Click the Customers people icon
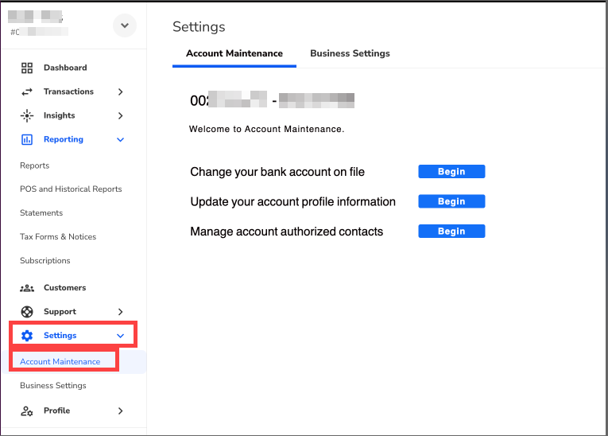This screenshot has width=608, height=436. 27,288
